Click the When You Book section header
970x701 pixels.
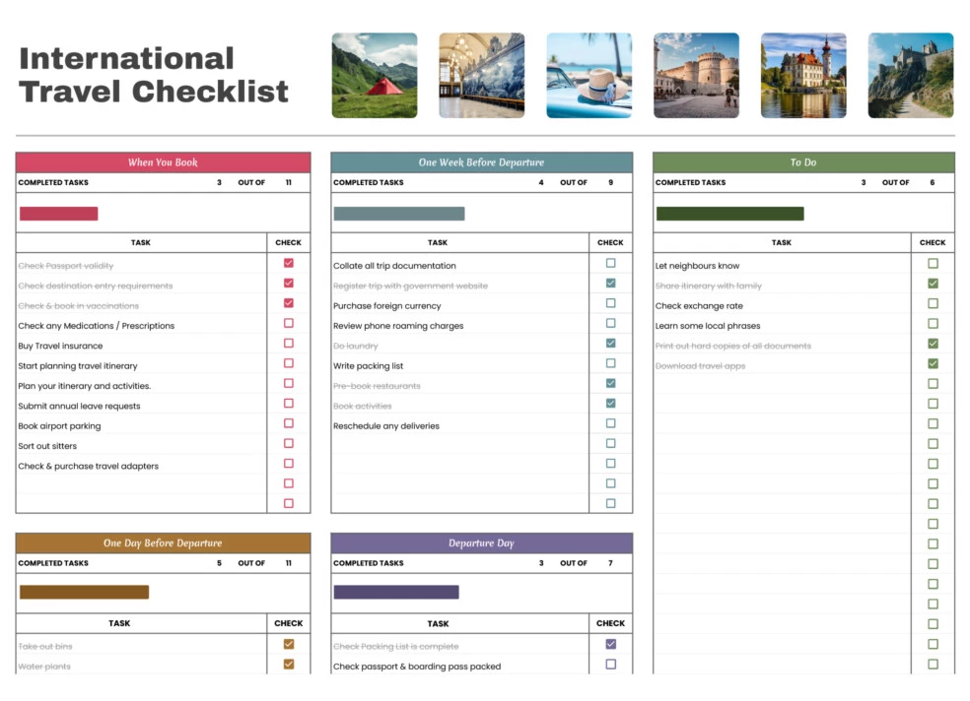(164, 162)
